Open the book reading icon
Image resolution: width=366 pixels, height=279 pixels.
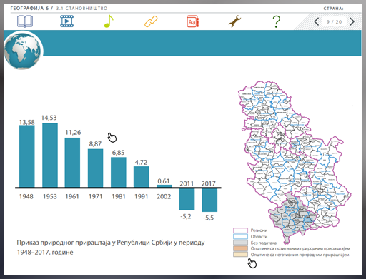pos(25,21)
